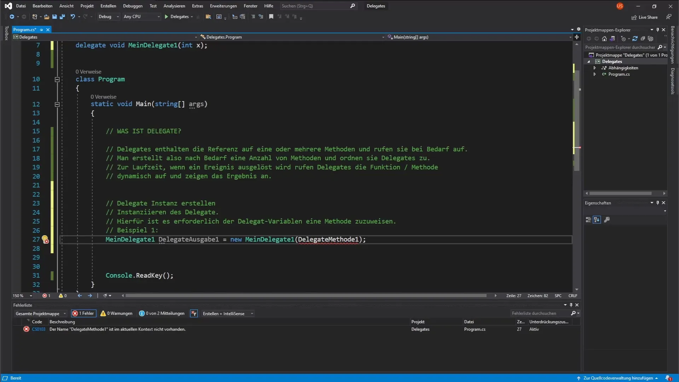
Task: Uncomment selected lines via toolbar icon
Action: click(x=261, y=17)
